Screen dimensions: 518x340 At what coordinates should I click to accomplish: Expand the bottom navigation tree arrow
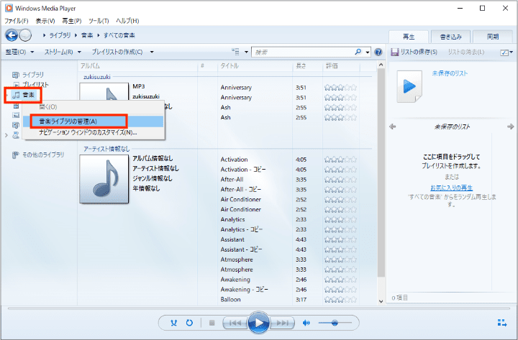click(6, 135)
